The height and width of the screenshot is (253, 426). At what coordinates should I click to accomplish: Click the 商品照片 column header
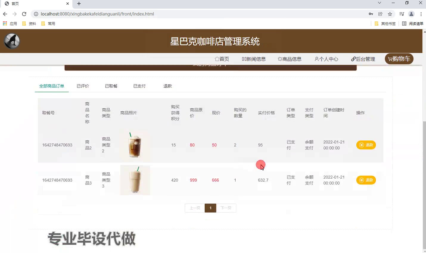pyautogui.click(x=129, y=113)
